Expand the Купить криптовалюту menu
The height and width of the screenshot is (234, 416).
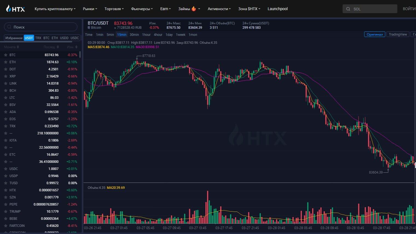point(55,9)
